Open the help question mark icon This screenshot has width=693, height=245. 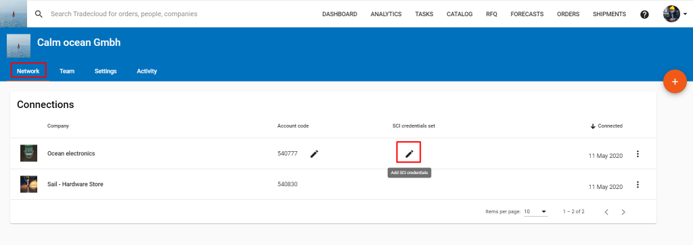[644, 14]
